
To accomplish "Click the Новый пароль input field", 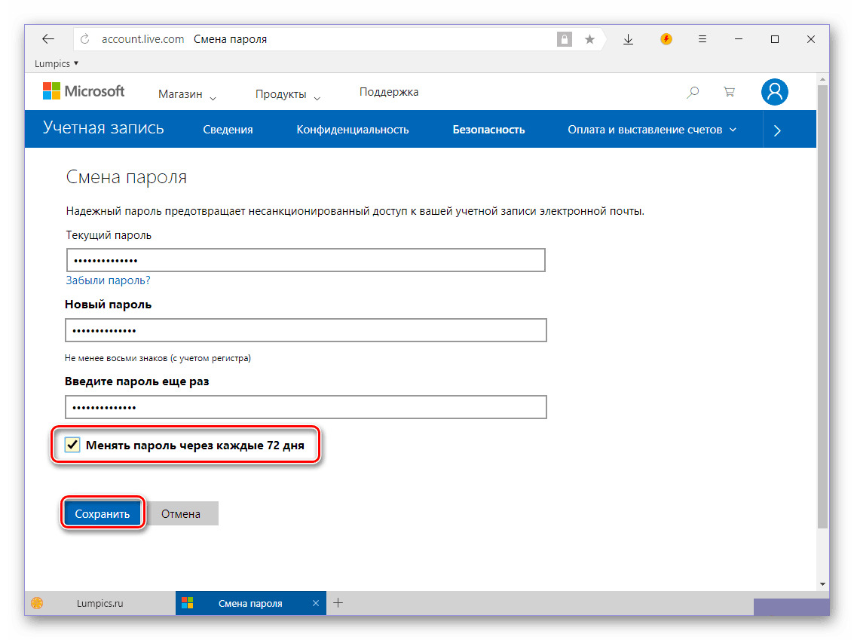I will click(x=305, y=330).
